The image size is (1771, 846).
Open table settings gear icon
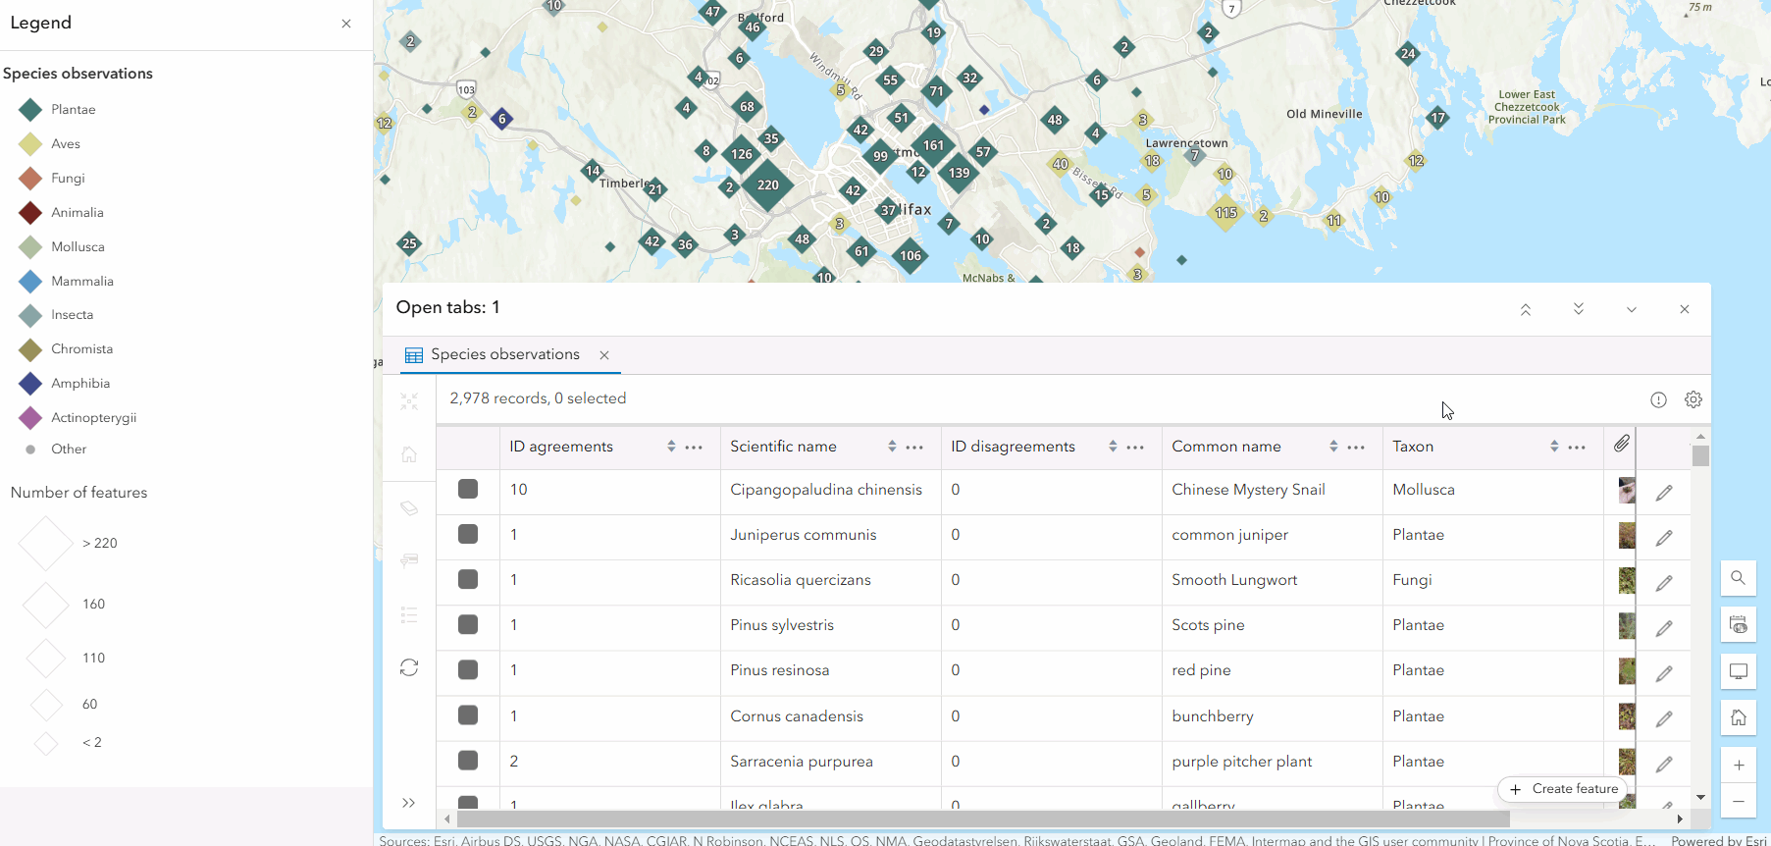(1693, 399)
